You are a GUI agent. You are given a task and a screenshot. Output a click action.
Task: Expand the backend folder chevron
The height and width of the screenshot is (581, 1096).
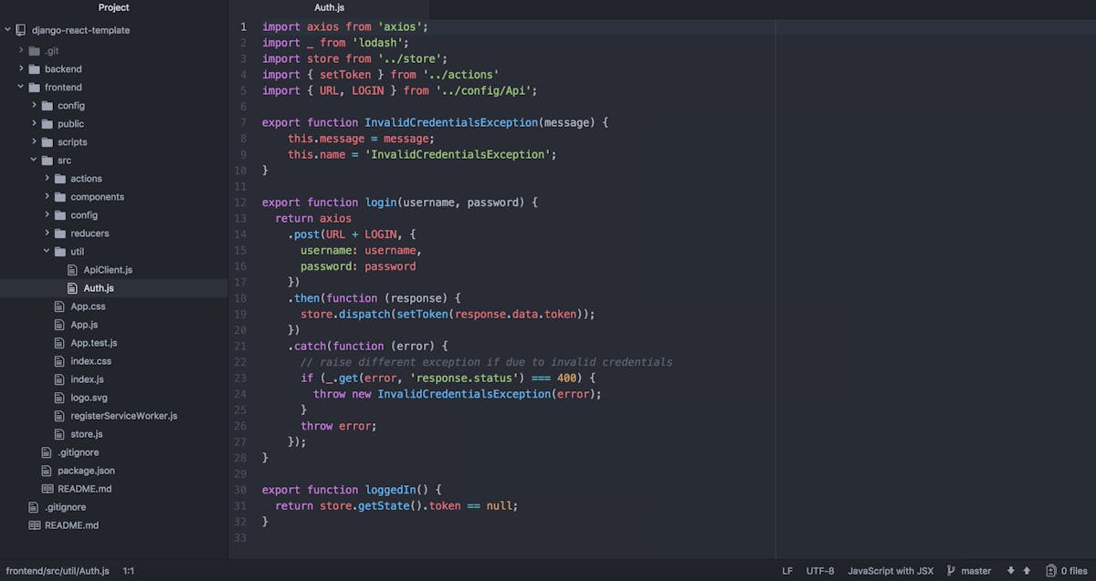tap(21, 69)
